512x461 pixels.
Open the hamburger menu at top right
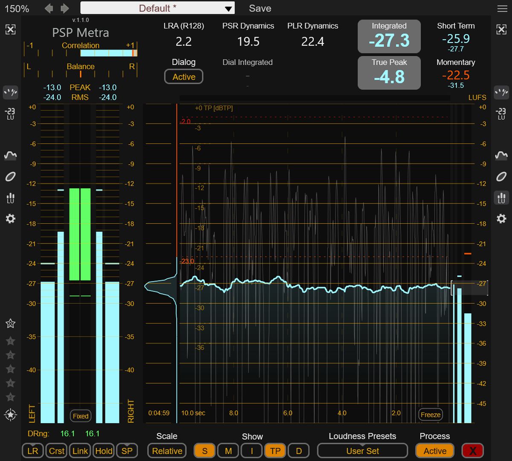click(x=502, y=9)
